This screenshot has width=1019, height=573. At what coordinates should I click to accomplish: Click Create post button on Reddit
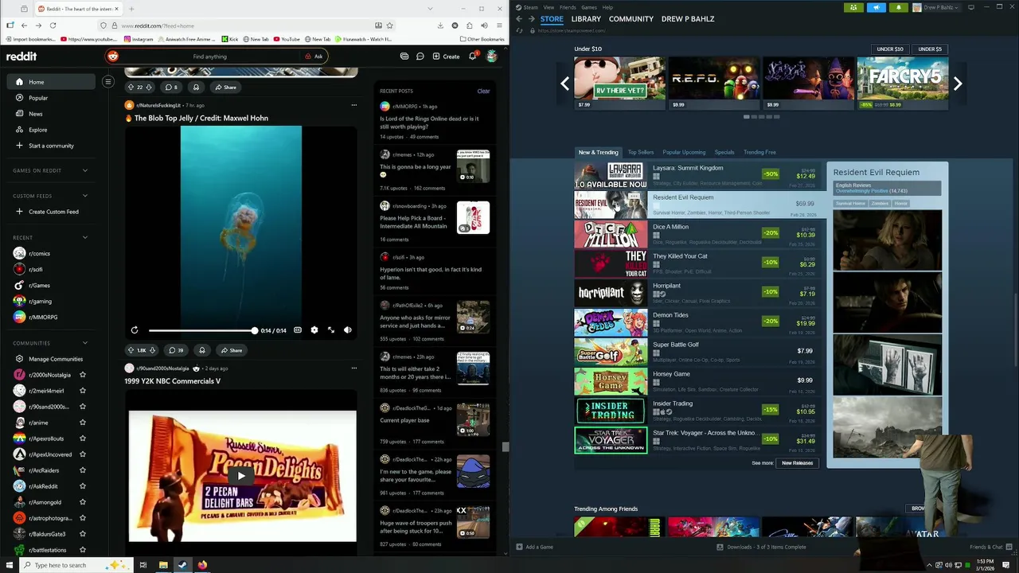point(446,57)
